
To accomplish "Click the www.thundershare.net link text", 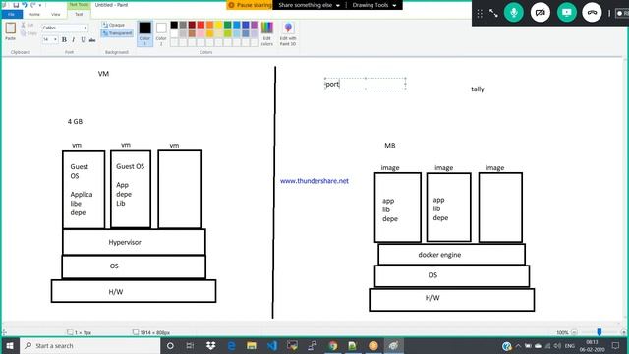I will (314, 181).
